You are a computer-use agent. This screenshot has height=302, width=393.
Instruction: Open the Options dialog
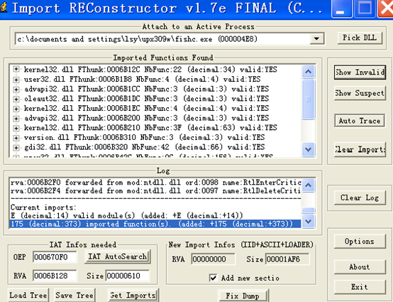[x=360, y=242]
